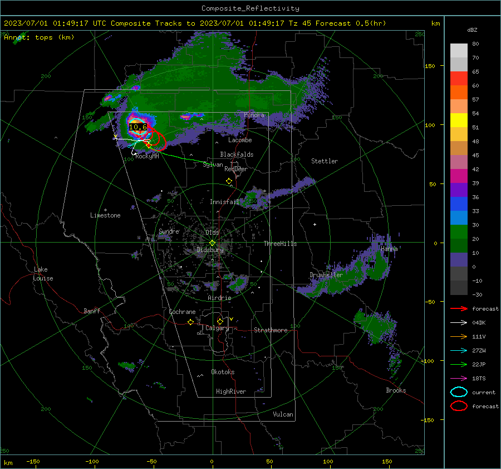Click the dBZ scale heading
Viewport: 501px width, 469px height.
coord(472,30)
